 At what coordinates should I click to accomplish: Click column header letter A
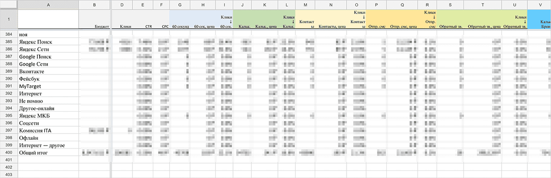coord(48,4)
